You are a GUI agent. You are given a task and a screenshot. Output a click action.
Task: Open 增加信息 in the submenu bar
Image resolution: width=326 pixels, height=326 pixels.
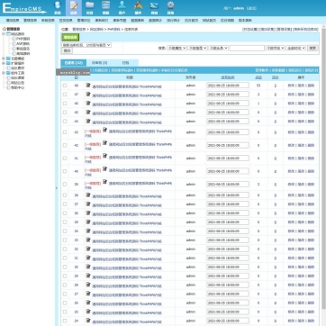pyautogui.click(x=13, y=21)
